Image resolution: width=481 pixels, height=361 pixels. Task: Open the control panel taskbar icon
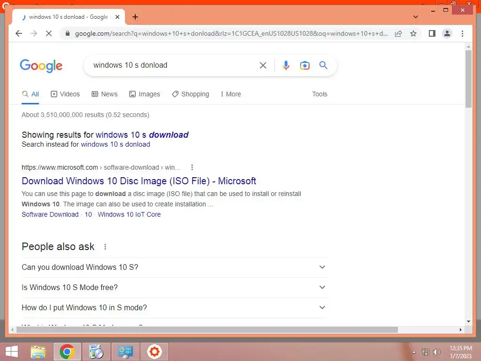125,352
